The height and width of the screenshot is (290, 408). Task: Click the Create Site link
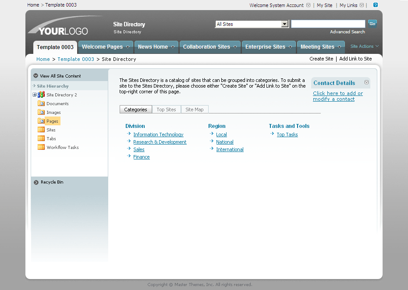point(321,59)
